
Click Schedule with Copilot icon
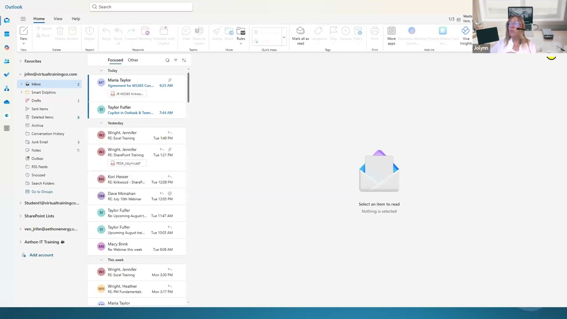click(x=163, y=31)
